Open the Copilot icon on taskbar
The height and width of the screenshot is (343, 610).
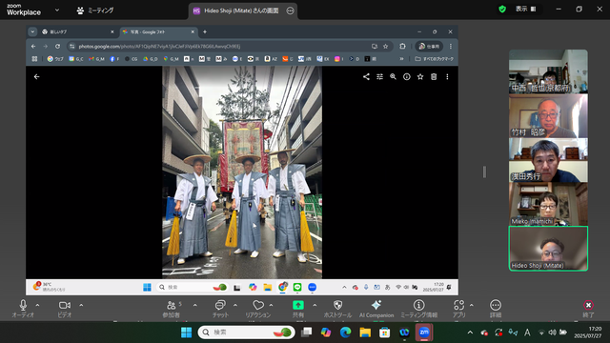pyautogui.click(x=326, y=333)
